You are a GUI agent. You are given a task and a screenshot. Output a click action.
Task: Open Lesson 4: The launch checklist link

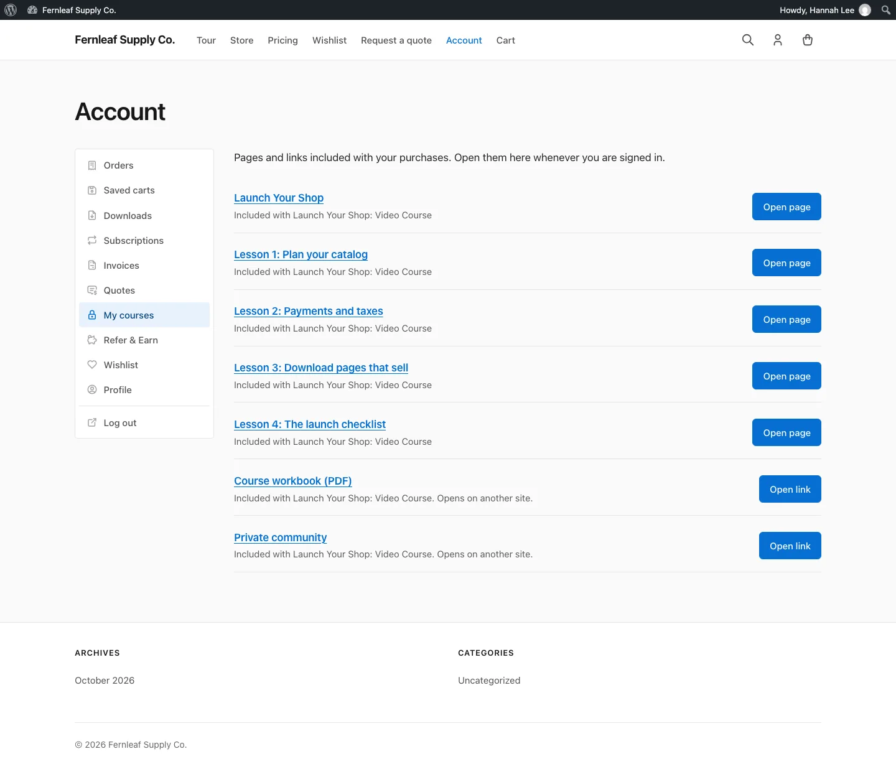tap(310, 424)
